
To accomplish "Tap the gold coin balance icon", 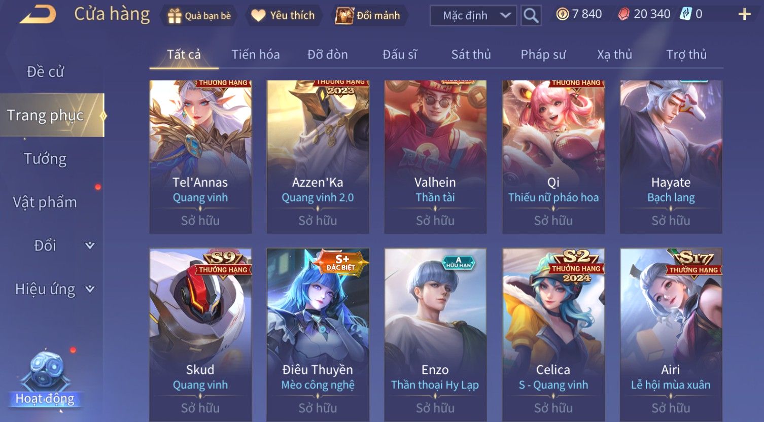I will coord(562,14).
